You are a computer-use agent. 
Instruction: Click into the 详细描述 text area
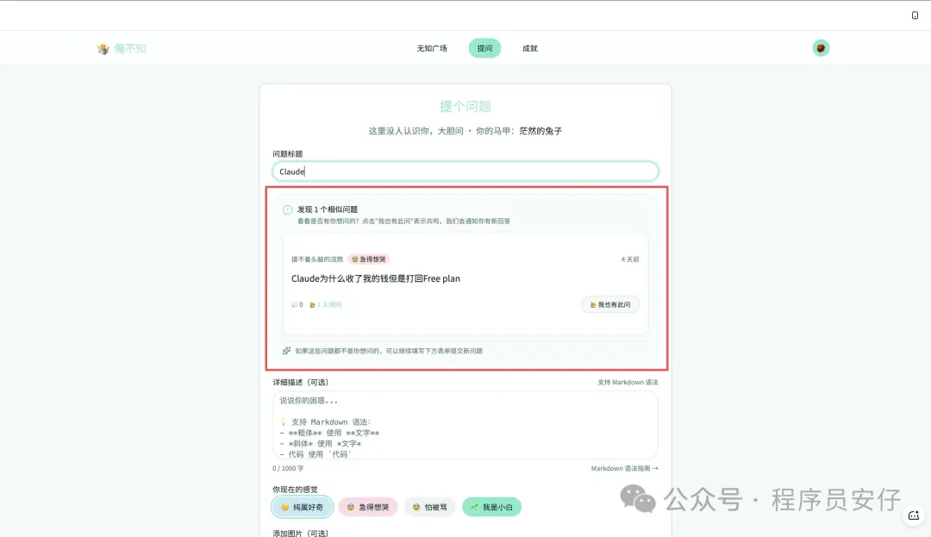(x=465, y=424)
